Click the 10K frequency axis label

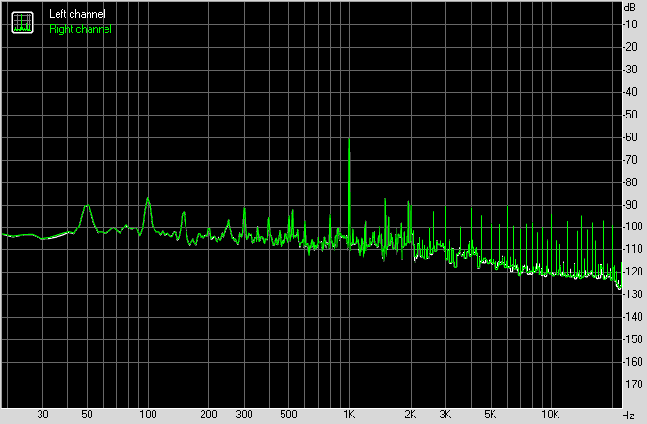(x=550, y=414)
